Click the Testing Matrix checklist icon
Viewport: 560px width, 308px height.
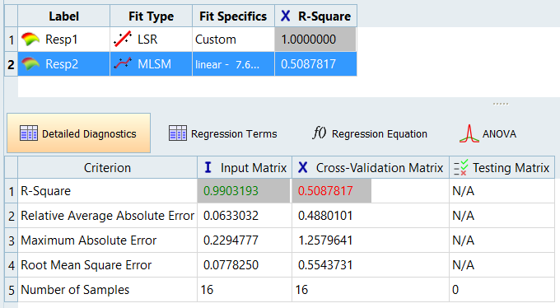pyautogui.click(x=460, y=167)
